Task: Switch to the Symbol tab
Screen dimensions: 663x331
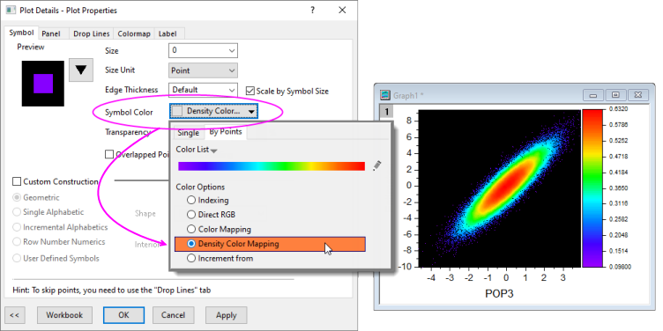Action: tap(21, 33)
